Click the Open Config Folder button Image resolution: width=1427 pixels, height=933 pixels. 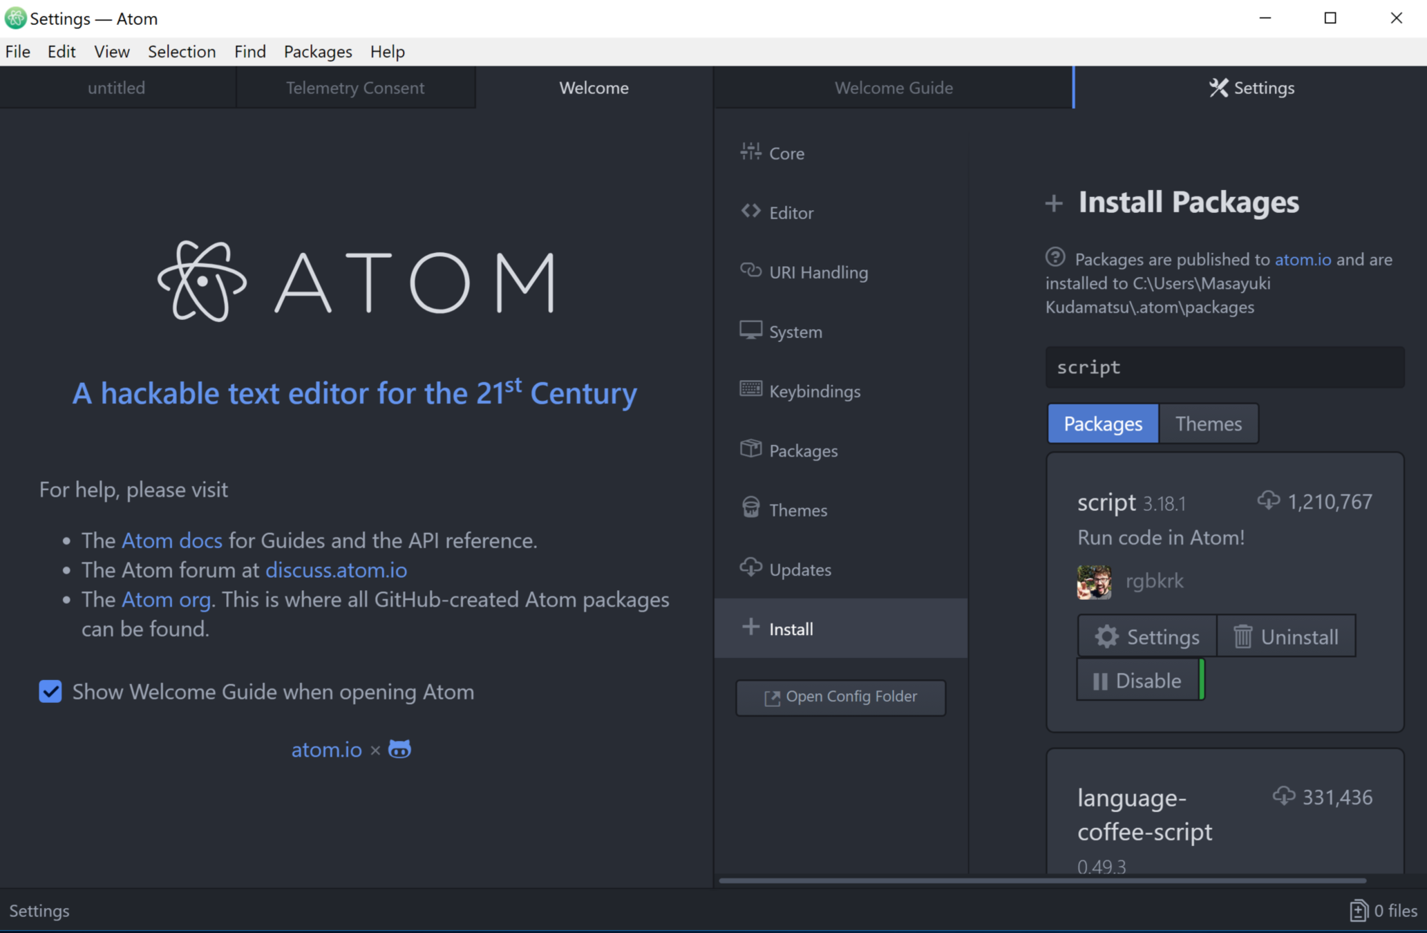coord(840,697)
